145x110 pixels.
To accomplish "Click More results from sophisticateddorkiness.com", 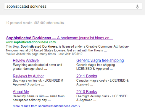I will point(46,106).
